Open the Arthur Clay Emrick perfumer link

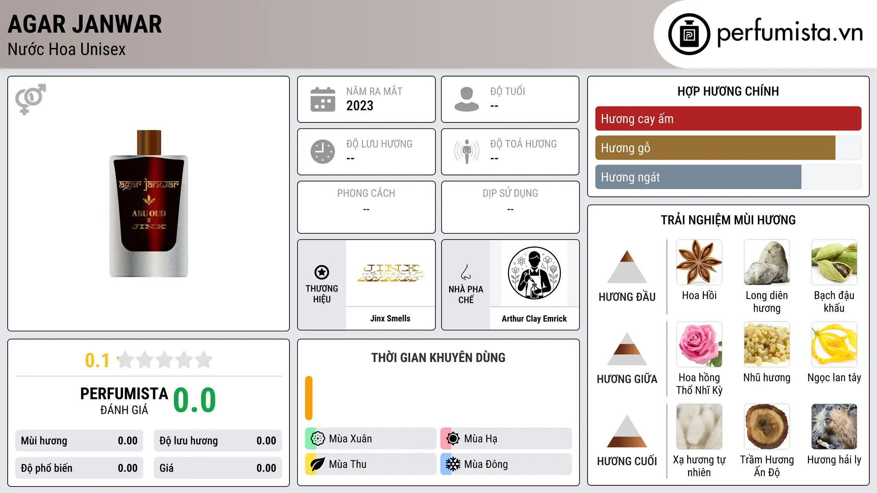point(534,318)
